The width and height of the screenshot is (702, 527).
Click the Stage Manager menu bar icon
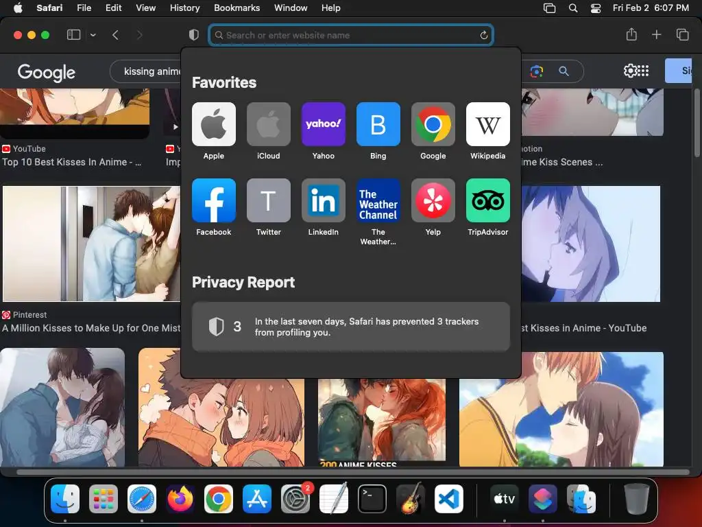549,8
